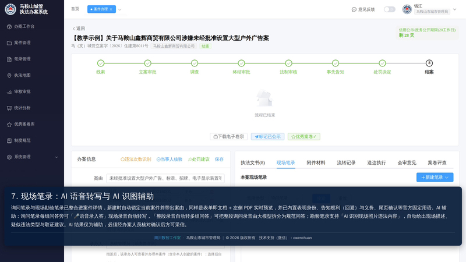466x262 pixels.
Task: Click 处罚建议 link
Action: click(199, 160)
